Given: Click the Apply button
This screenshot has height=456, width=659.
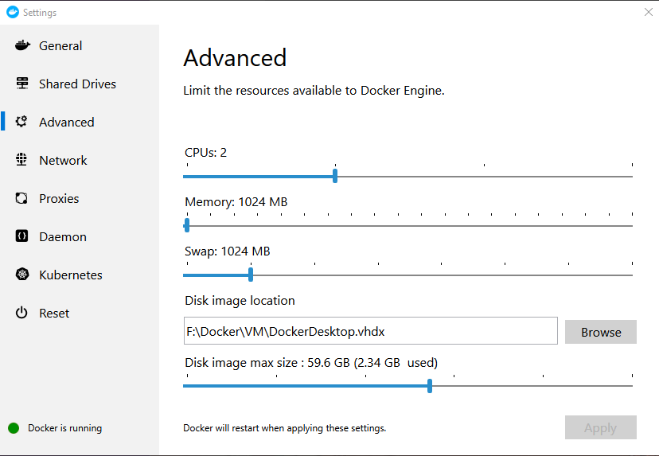Looking at the screenshot, I should tap(600, 427).
